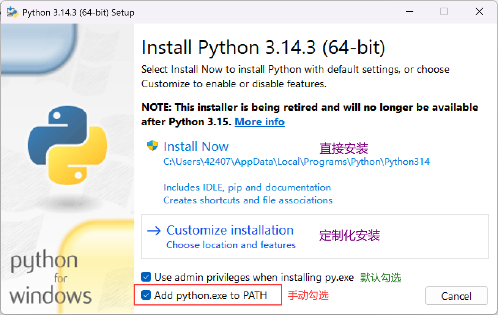This screenshot has height=315, width=498.
Task: Close the Python Setup window
Action: 479,12
